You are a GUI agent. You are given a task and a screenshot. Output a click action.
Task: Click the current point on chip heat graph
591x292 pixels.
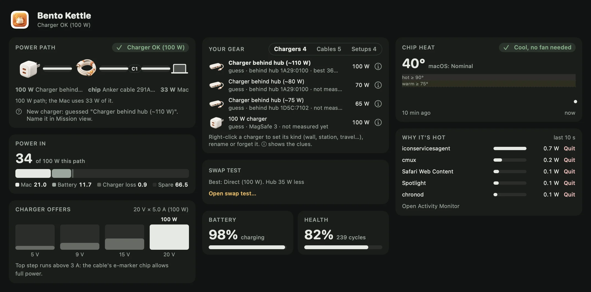[x=575, y=102]
